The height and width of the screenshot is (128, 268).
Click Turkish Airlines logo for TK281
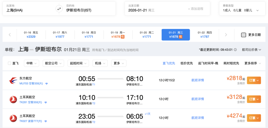[13, 100]
